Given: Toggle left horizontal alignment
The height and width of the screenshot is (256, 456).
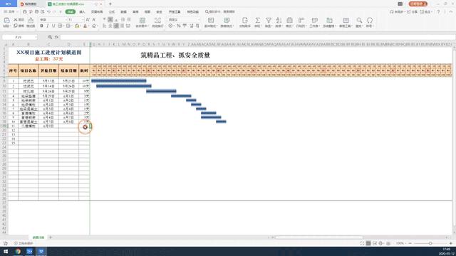Looking at the screenshot, I should (x=104, y=26).
